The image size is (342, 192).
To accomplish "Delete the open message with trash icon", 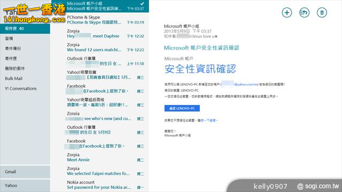I will tap(322, 13).
